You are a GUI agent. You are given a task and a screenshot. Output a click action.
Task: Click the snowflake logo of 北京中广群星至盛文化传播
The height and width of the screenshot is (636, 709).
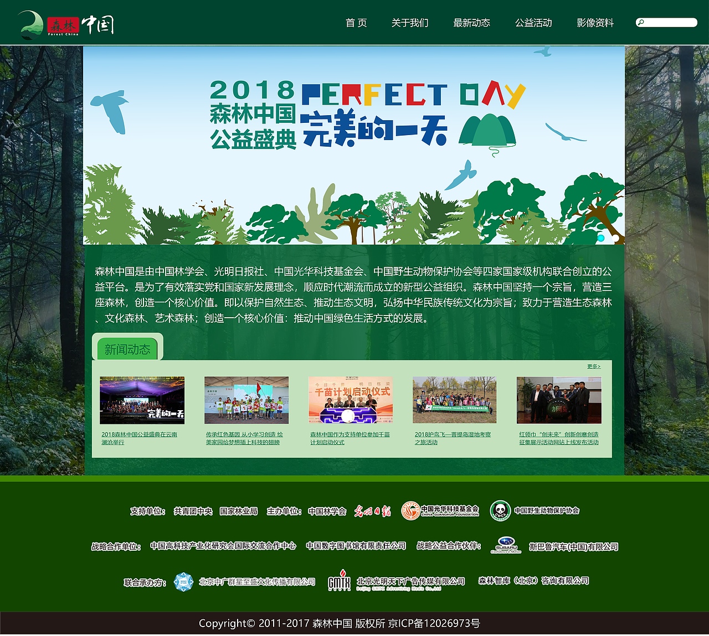point(184,582)
